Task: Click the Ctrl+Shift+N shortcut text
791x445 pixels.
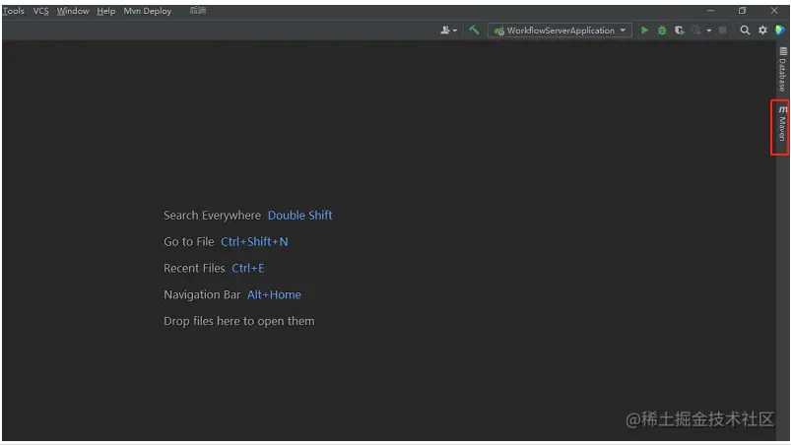Action: (254, 242)
